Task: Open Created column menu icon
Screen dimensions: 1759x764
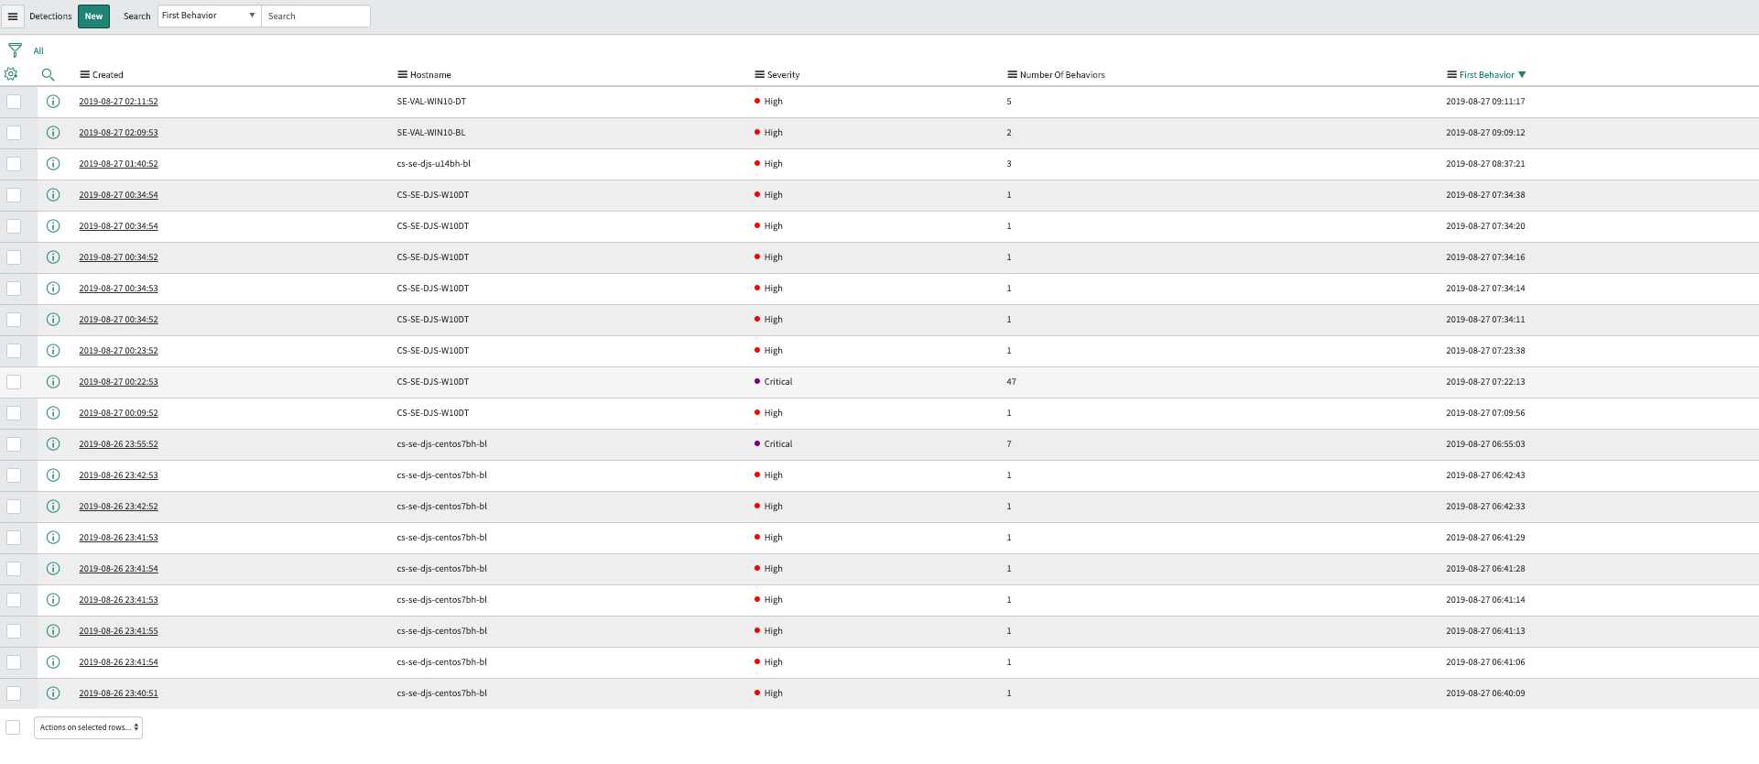Action: [84, 74]
